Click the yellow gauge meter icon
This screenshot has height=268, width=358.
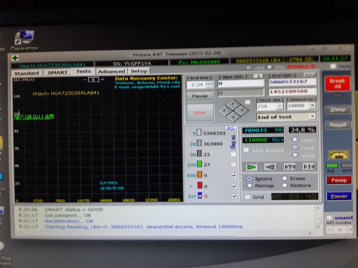[x=338, y=155]
